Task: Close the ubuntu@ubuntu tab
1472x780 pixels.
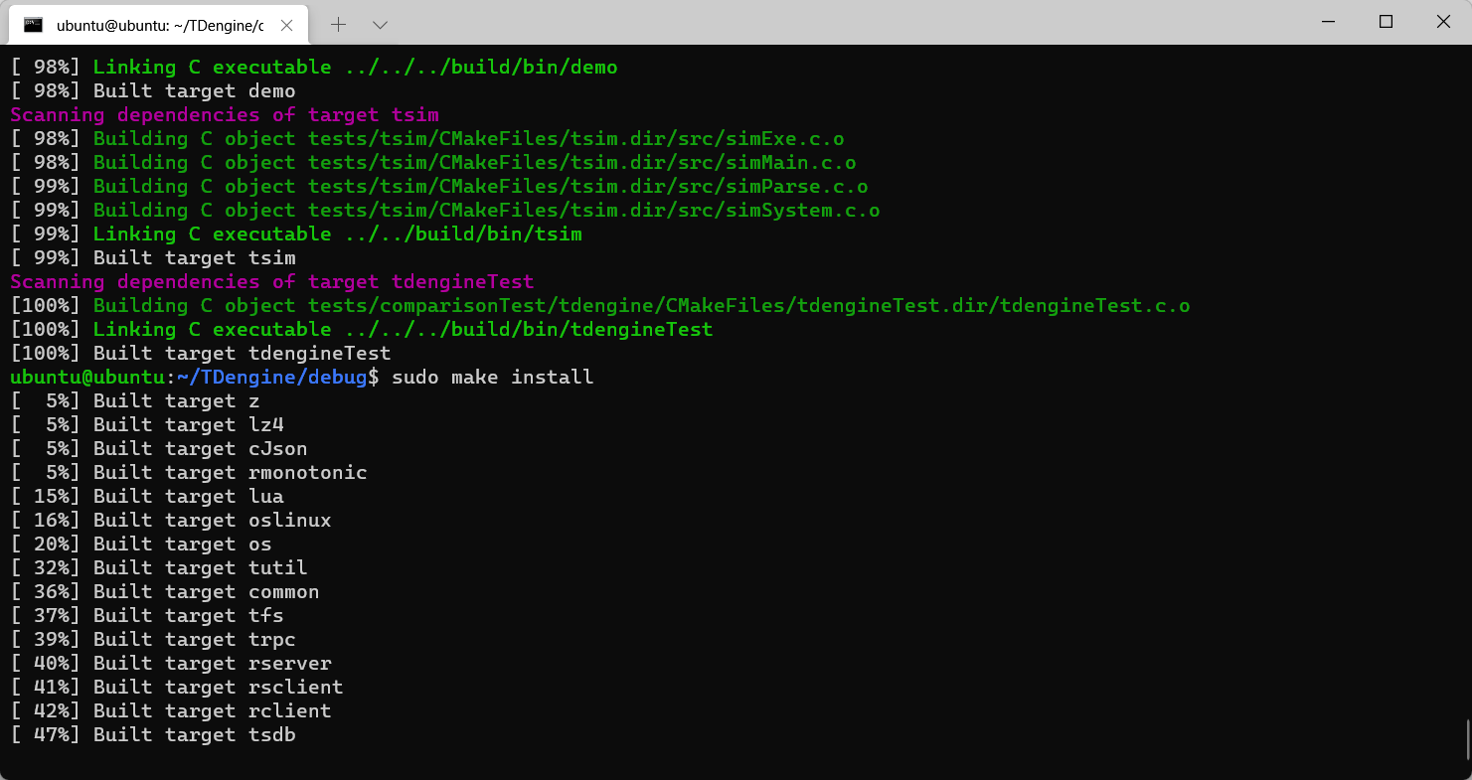Action: pos(286,25)
